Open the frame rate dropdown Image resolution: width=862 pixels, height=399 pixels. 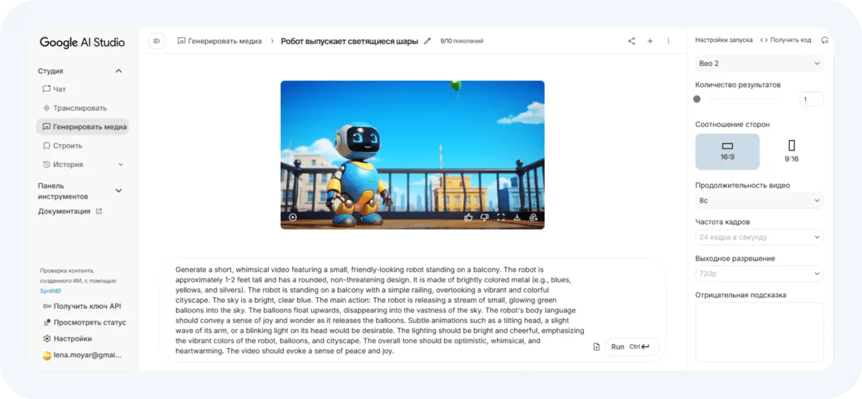click(x=759, y=237)
